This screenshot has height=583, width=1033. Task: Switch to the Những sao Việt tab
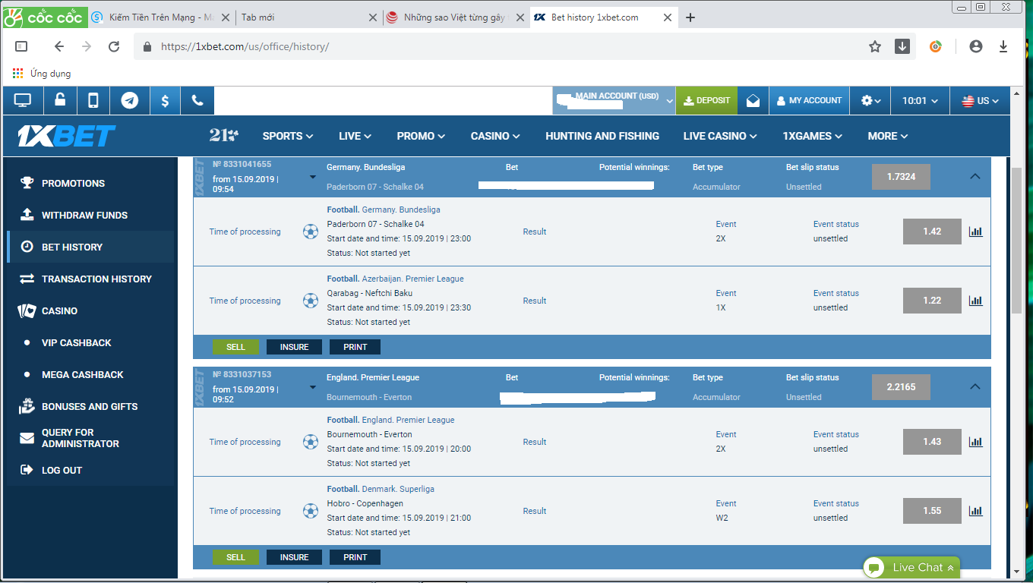(454, 17)
